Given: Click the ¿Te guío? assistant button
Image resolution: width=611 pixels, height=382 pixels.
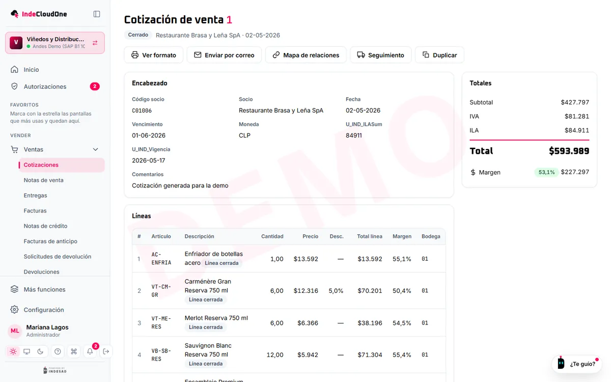Looking at the screenshot, I should [576, 364].
